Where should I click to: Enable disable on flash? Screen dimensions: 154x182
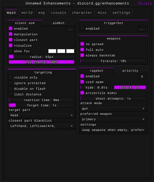tap(10, 89)
